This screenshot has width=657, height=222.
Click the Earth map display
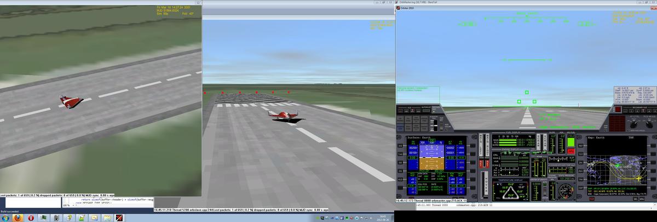tap(617, 170)
